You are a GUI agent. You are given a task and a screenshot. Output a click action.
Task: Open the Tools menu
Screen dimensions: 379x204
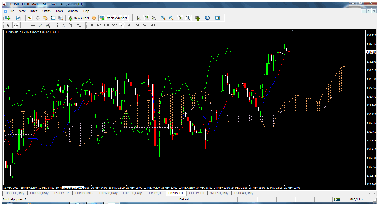pos(59,11)
